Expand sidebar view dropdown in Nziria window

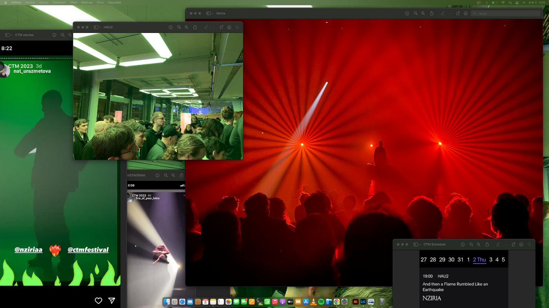pos(210,13)
